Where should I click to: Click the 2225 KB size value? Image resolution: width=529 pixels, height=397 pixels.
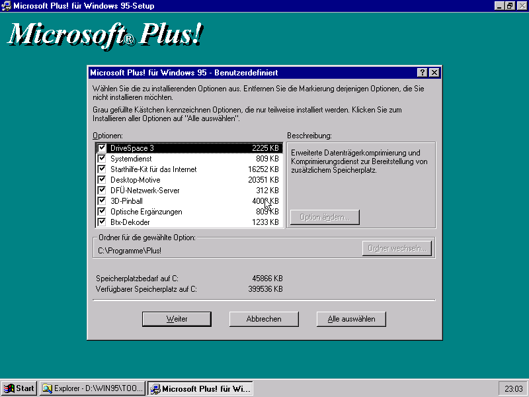265,148
